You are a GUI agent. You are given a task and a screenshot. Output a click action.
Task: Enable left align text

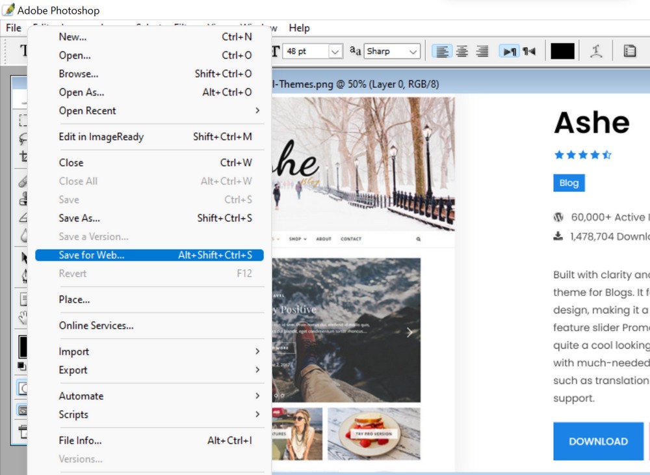pos(442,51)
